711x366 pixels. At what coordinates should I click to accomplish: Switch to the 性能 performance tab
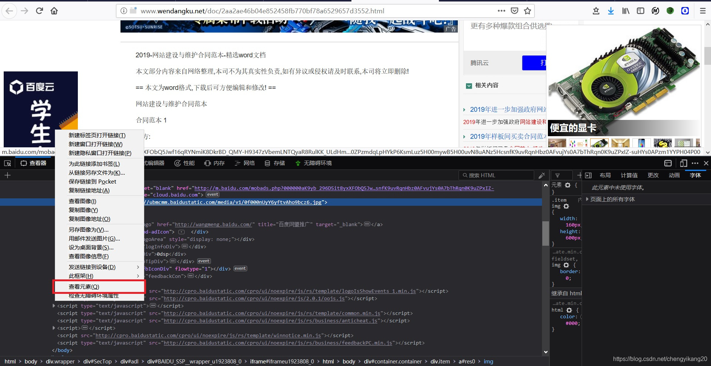[185, 163]
